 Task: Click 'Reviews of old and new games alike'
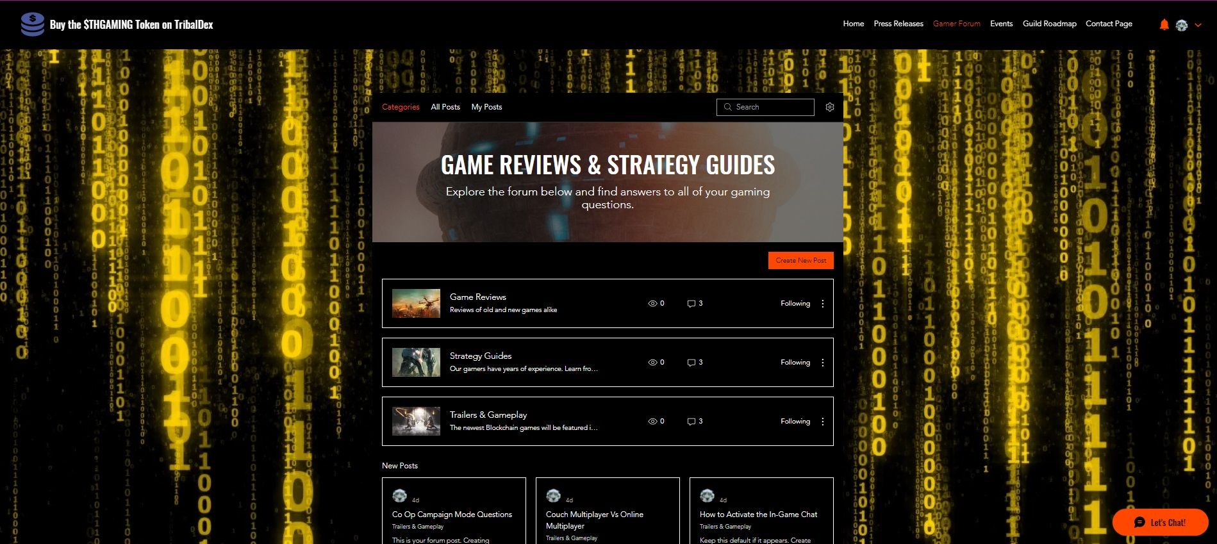click(503, 310)
